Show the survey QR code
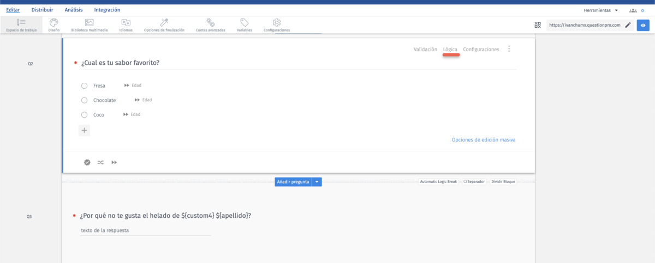655x263 pixels. [538, 25]
